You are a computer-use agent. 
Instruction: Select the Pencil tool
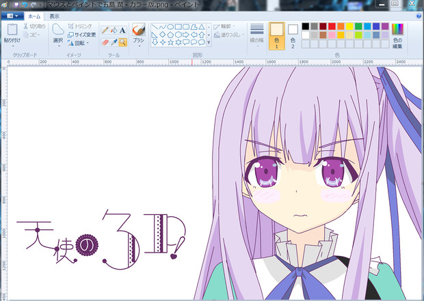(x=105, y=30)
